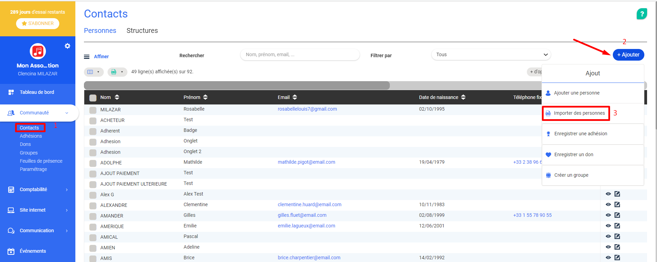Select the ACHETEUR row checkbox
The height and width of the screenshot is (262, 657).
pyautogui.click(x=93, y=121)
